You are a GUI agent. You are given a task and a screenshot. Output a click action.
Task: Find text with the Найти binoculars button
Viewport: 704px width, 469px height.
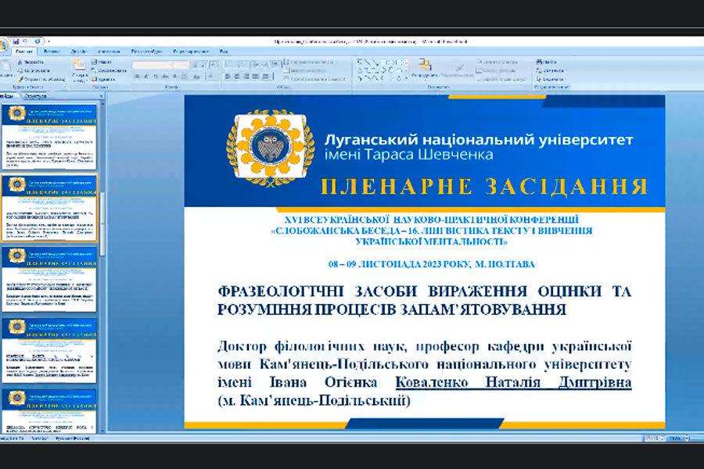pyautogui.click(x=546, y=62)
